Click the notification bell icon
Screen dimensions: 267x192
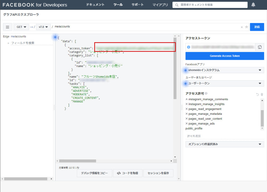[253, 5]
